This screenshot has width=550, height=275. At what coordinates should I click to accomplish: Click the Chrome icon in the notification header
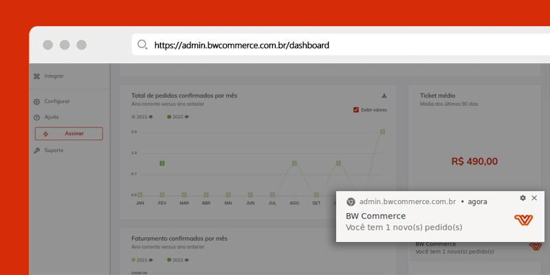(351, 201)
